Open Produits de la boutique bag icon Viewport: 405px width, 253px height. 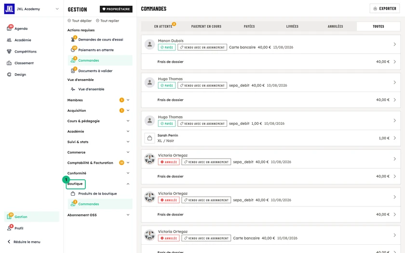tap(73, 193)
